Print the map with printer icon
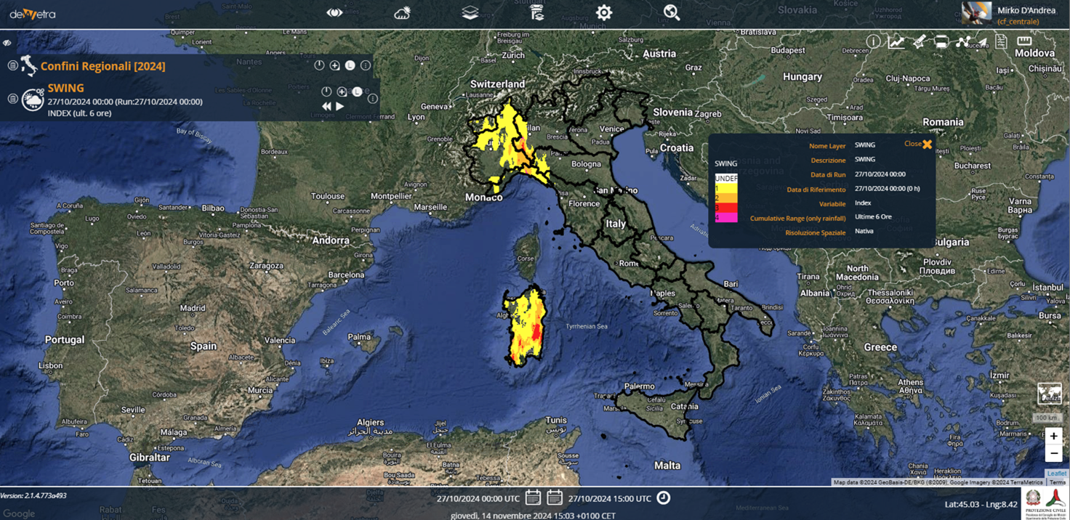 point(941,42)
